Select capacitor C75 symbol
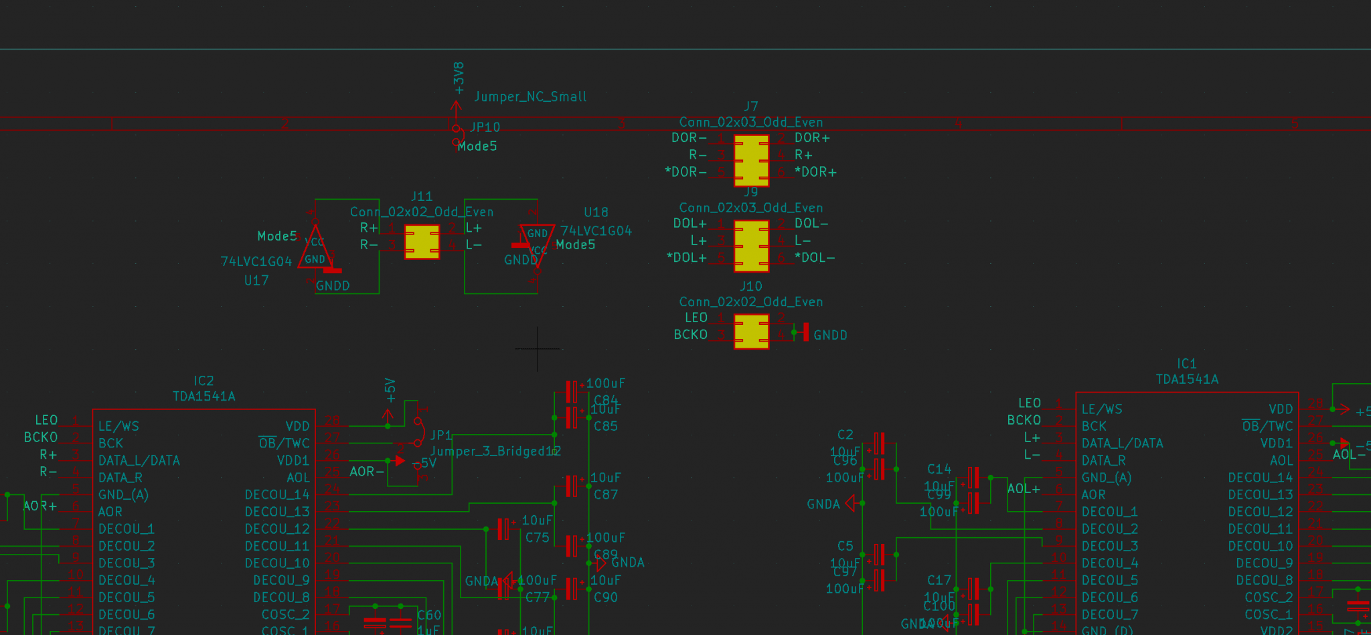1371x635 pixels. click(x=503, y=529)
